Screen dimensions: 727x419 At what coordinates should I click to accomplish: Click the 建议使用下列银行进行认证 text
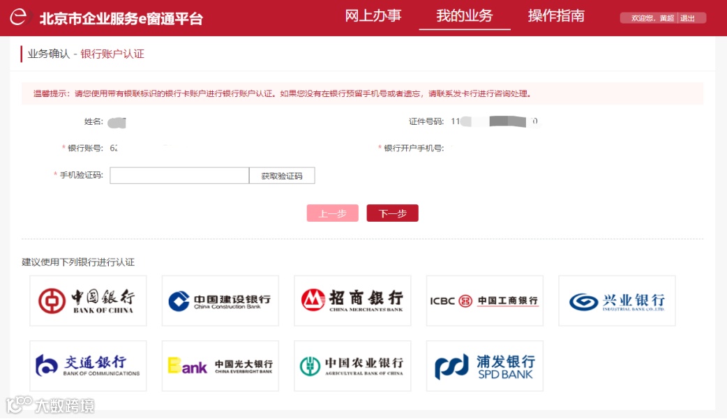pyautogui.click(x=78, y=262)
